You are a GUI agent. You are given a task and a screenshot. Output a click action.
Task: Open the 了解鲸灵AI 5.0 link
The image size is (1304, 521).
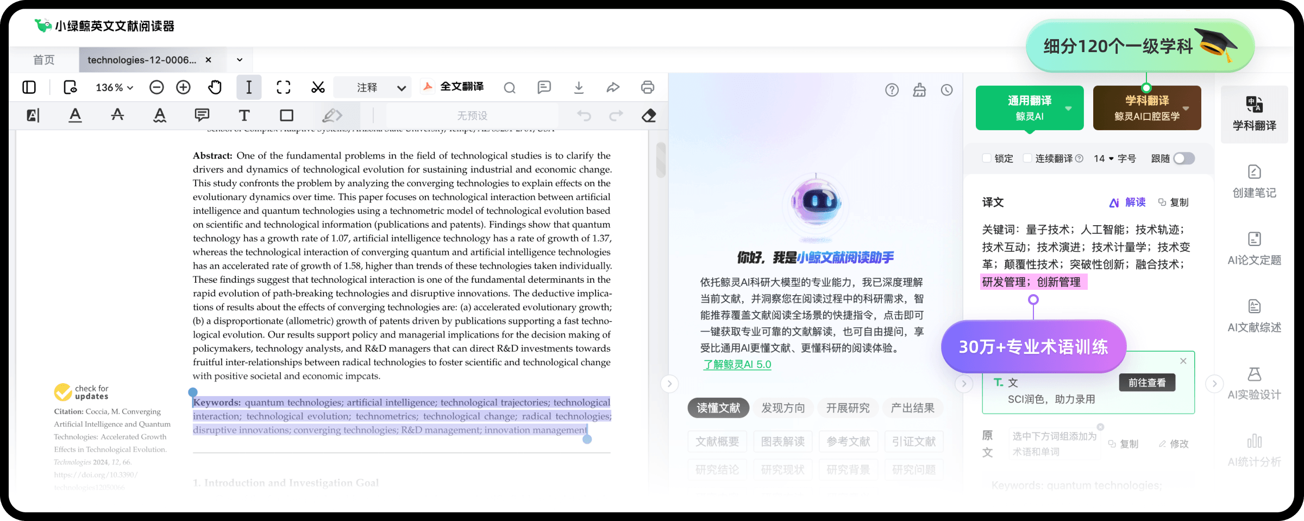737,365
